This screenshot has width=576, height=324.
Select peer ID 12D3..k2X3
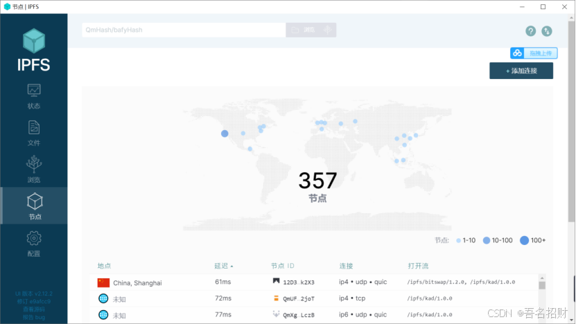click(299, 282)
